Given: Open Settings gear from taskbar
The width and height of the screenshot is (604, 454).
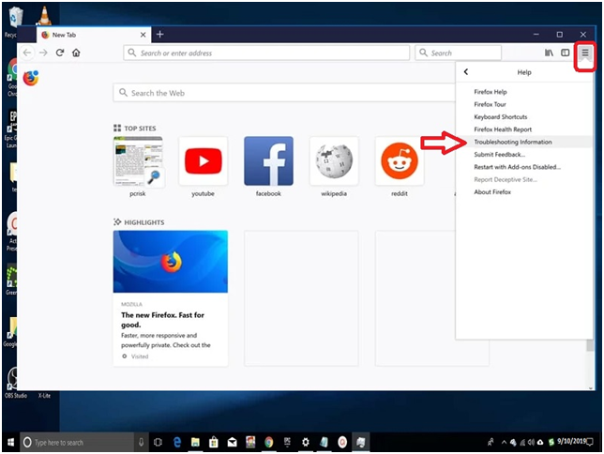Looking at the screenshot, I should click(x=306, y=442).
